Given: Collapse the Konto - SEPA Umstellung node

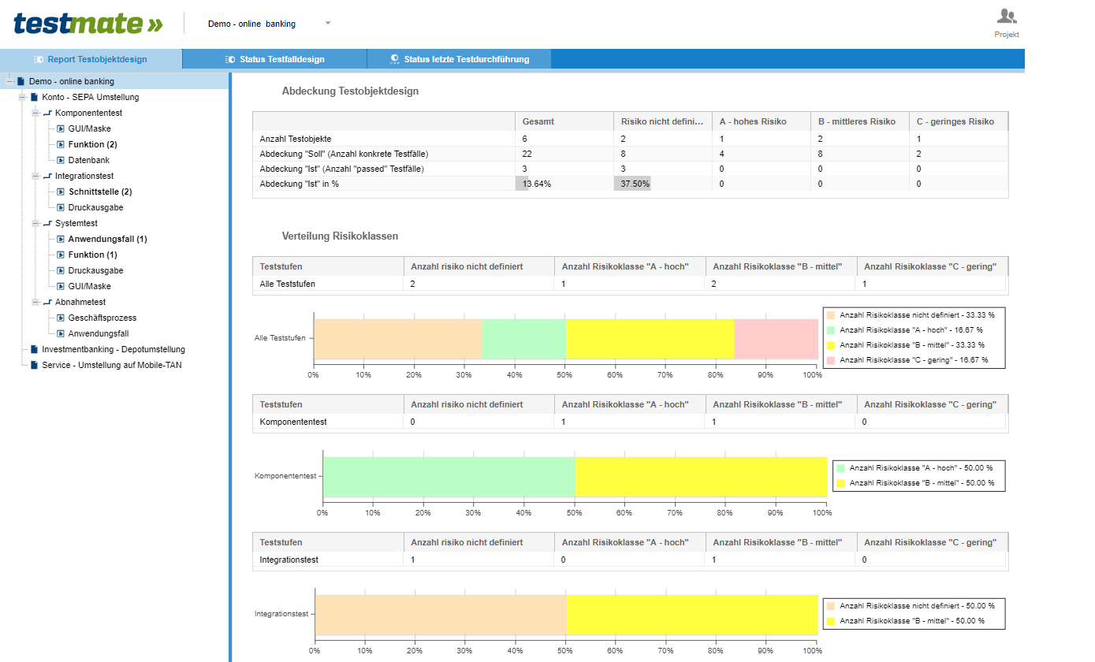Looking at the screenshot, I should (x=22, y=97).
